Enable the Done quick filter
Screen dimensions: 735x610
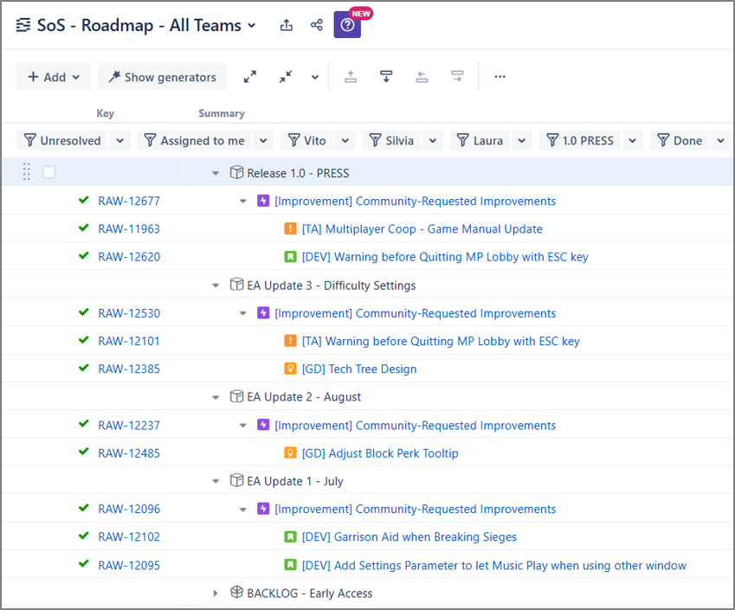pyautogui.click(x=680, y=140)
